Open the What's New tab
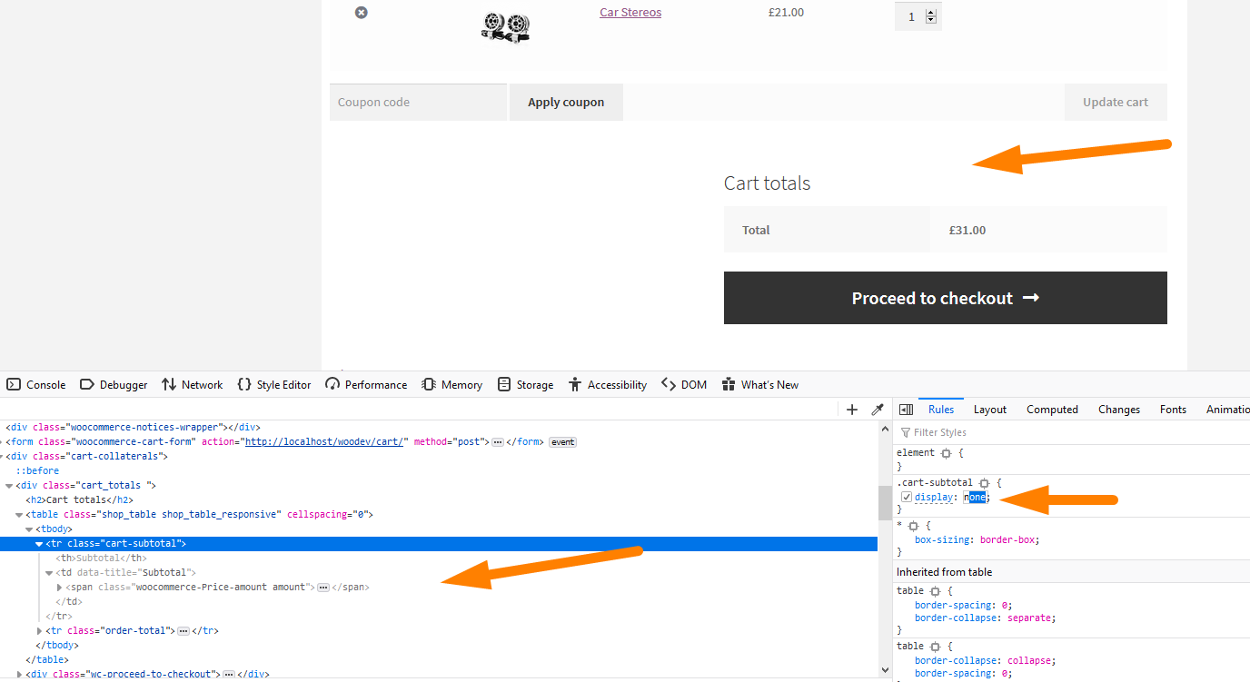The width and height of the screenshot is (1250, 682). pos(760,385)
